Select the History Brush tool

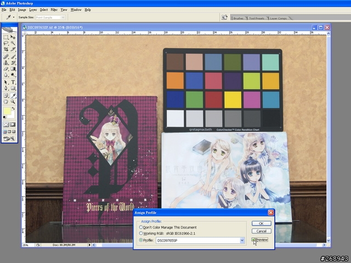[13, 62]
